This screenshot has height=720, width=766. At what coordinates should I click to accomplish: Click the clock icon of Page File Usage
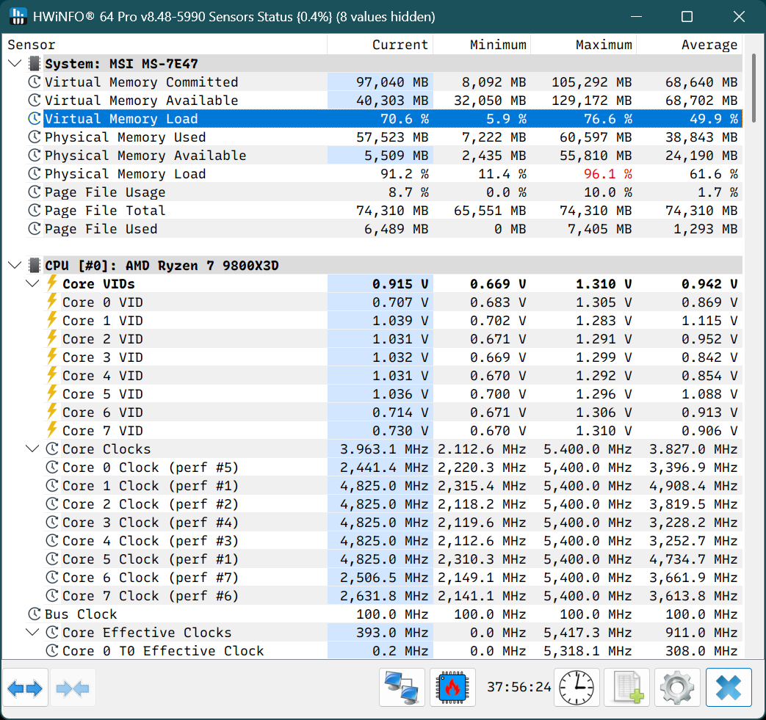pos(35,192)
